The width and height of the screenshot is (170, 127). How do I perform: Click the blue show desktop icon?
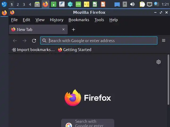pos(117,4)
